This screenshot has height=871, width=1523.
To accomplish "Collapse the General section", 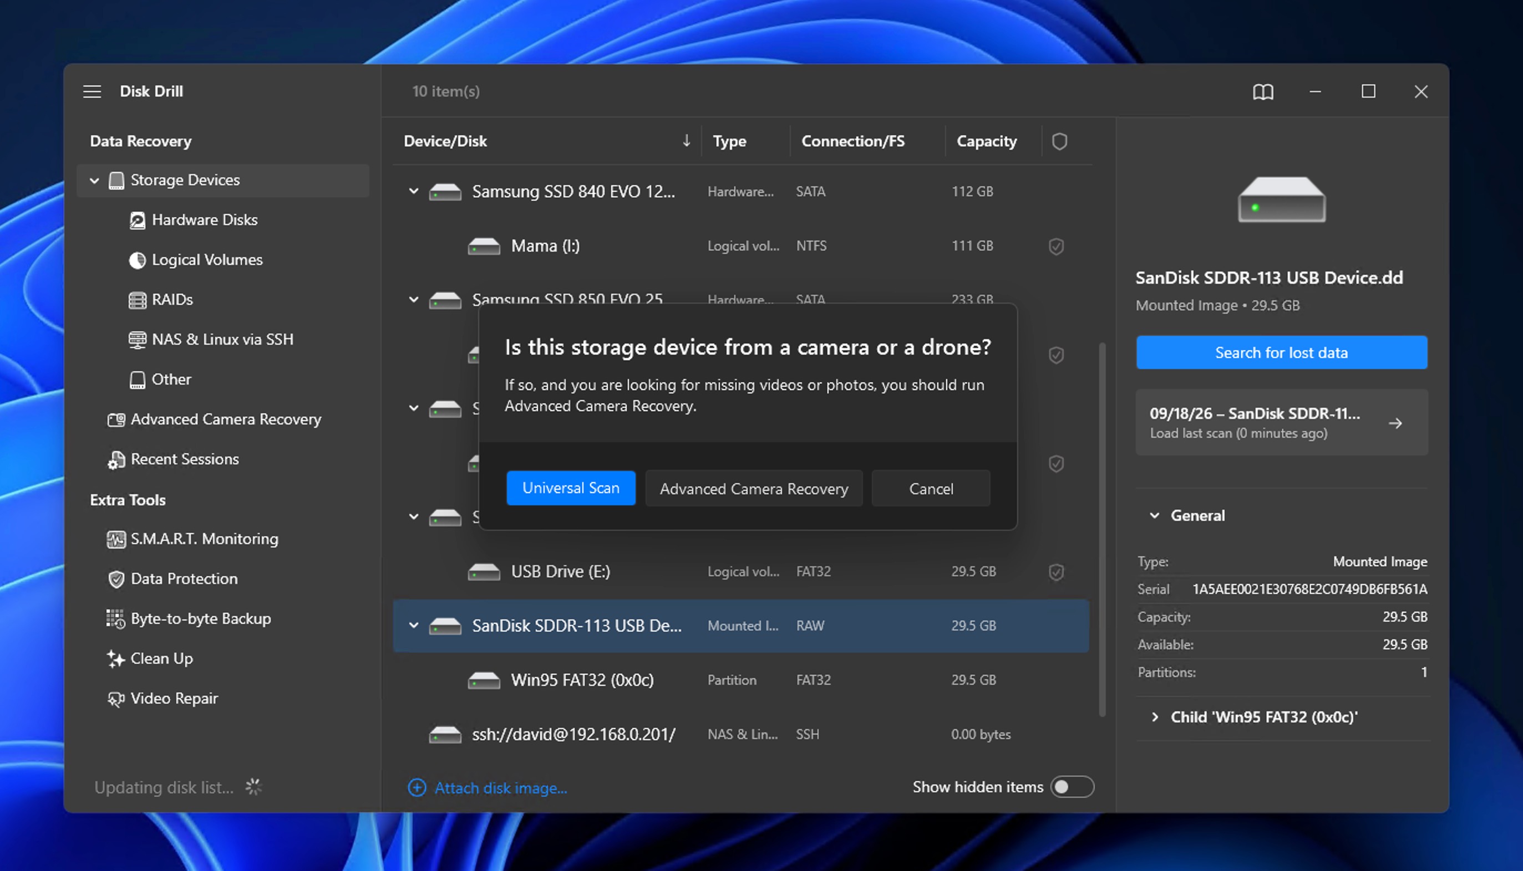I will [x=1154, y=516].
